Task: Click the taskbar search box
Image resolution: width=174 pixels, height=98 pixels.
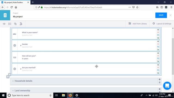Action: pos(30,95)
